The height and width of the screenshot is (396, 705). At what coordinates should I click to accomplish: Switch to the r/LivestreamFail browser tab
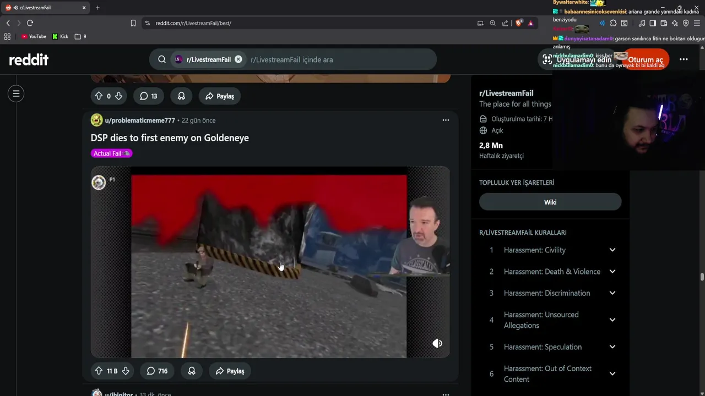pos(46,8)
